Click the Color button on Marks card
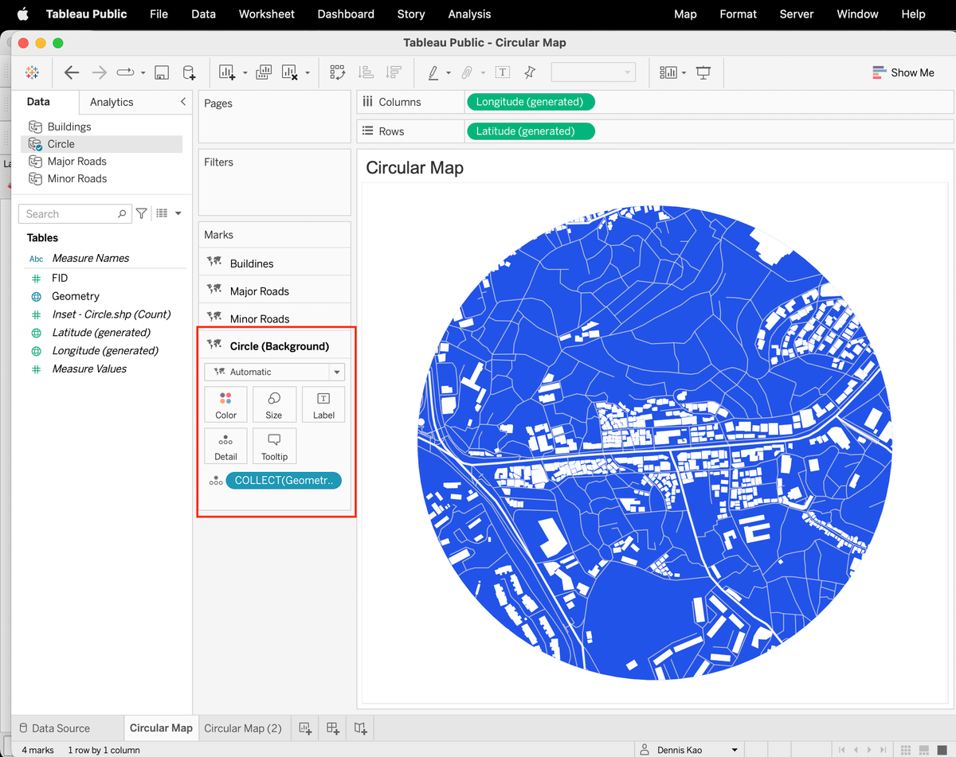The width and height of the screenshot is (956, 757). click(226, 404)
